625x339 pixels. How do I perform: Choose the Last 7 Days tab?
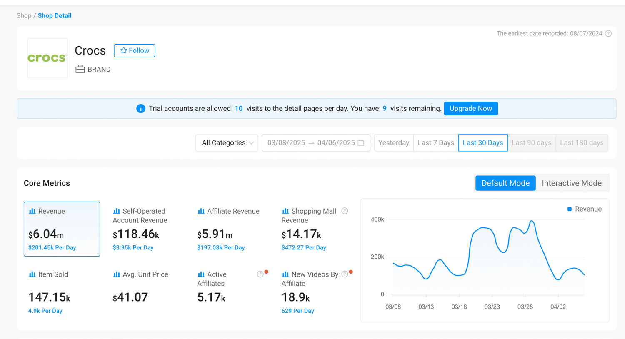tap(435, 143)
